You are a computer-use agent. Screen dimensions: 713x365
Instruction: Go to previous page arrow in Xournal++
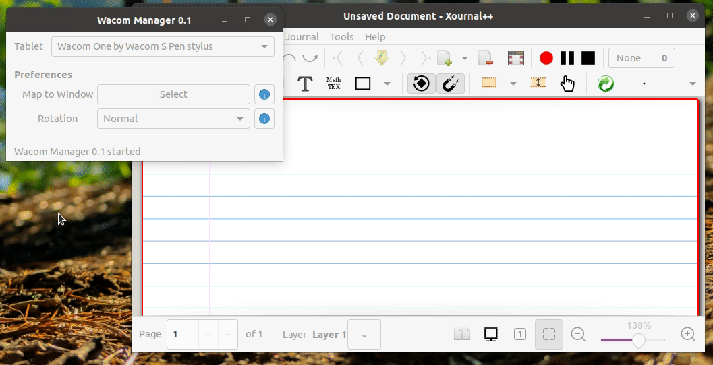pyautogui.click(x=360, y=58)
